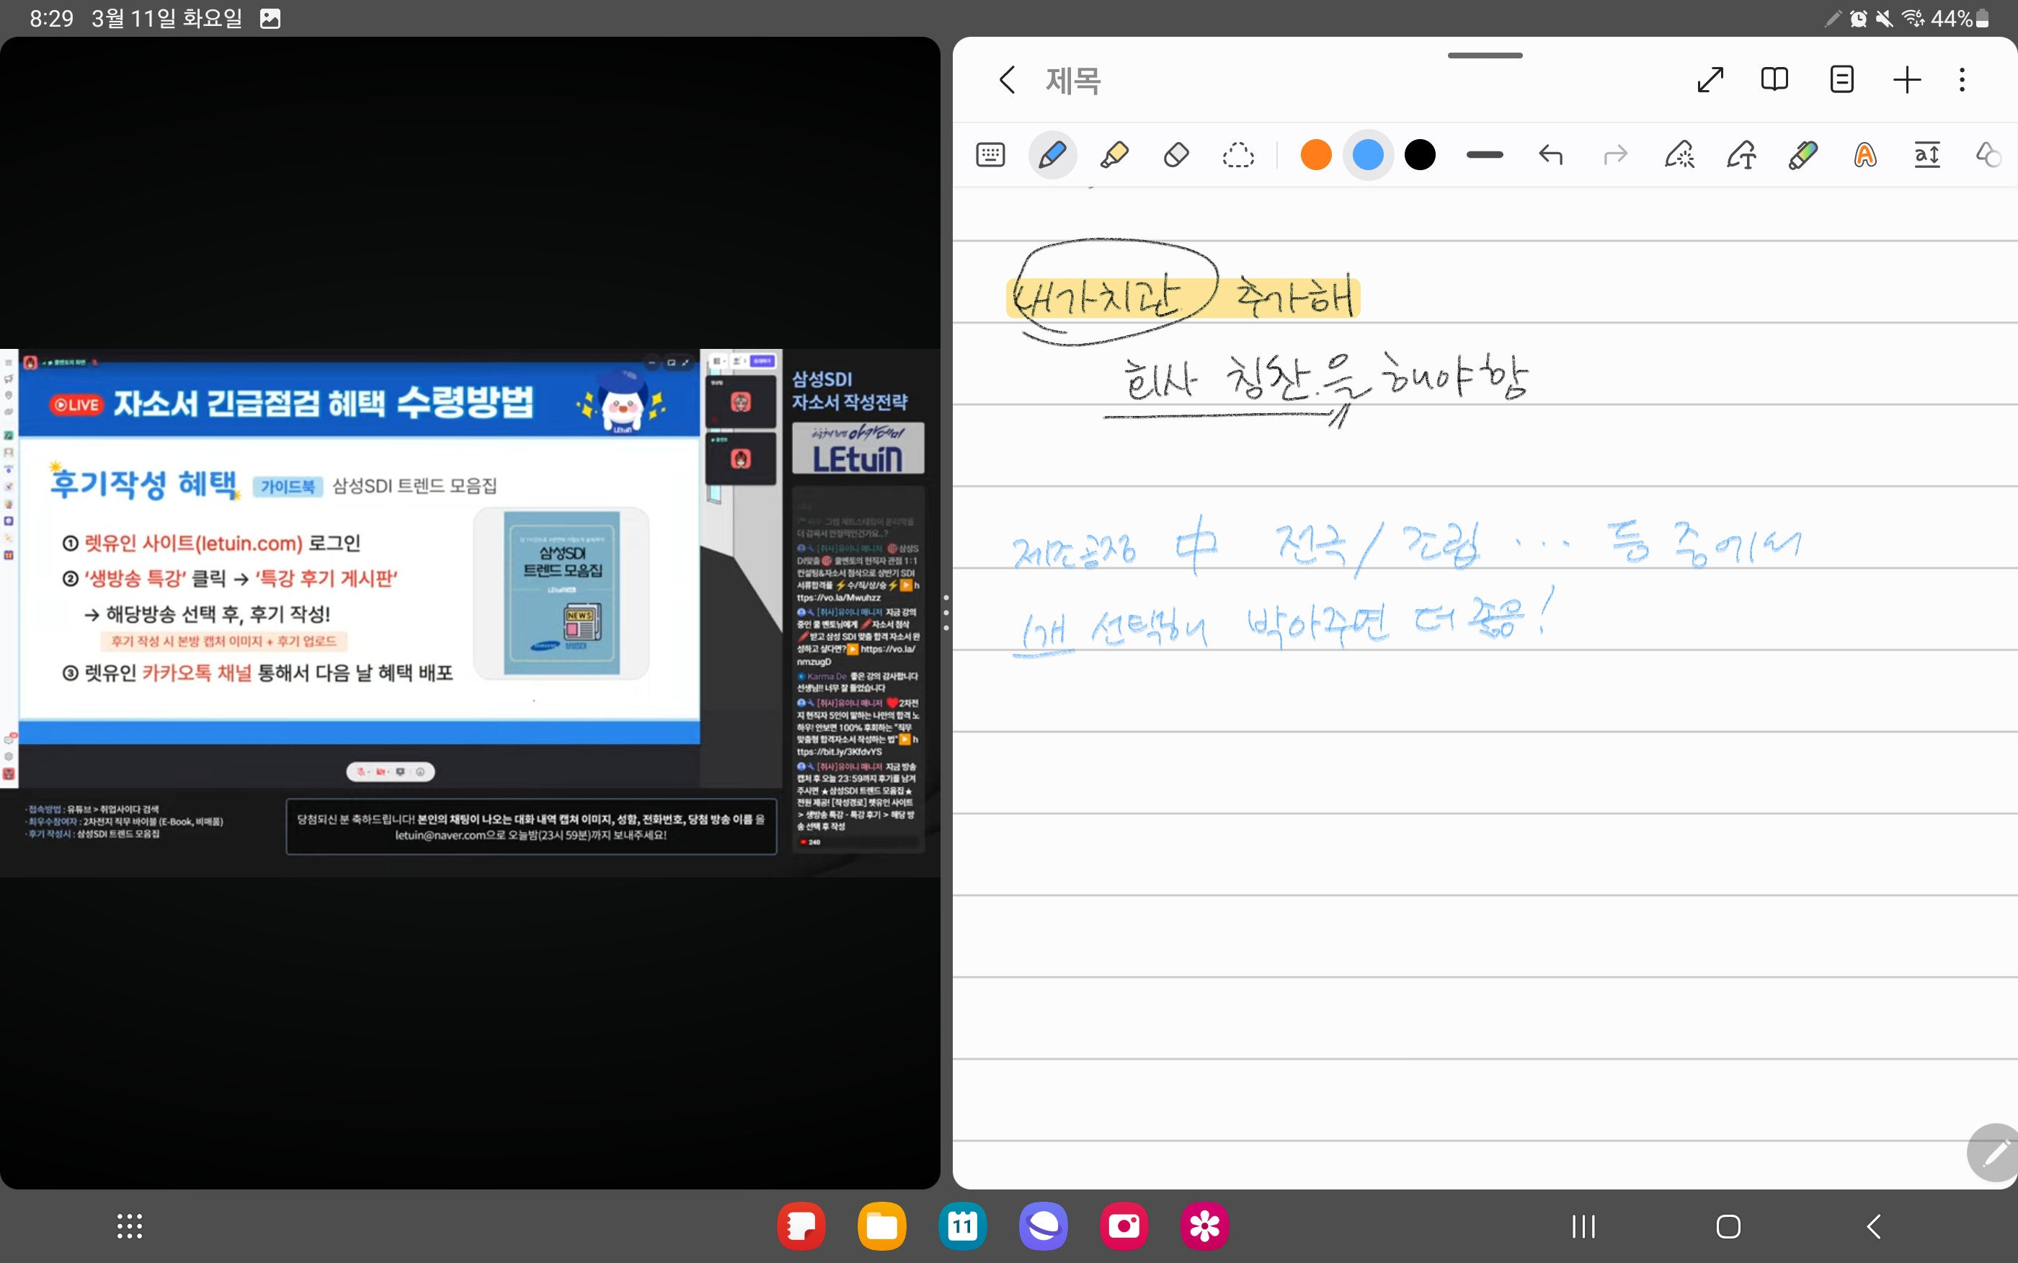The width and height of the screenshot is (2018, 1263).
Task: Open keyboard text input mode
Action: 990,154
